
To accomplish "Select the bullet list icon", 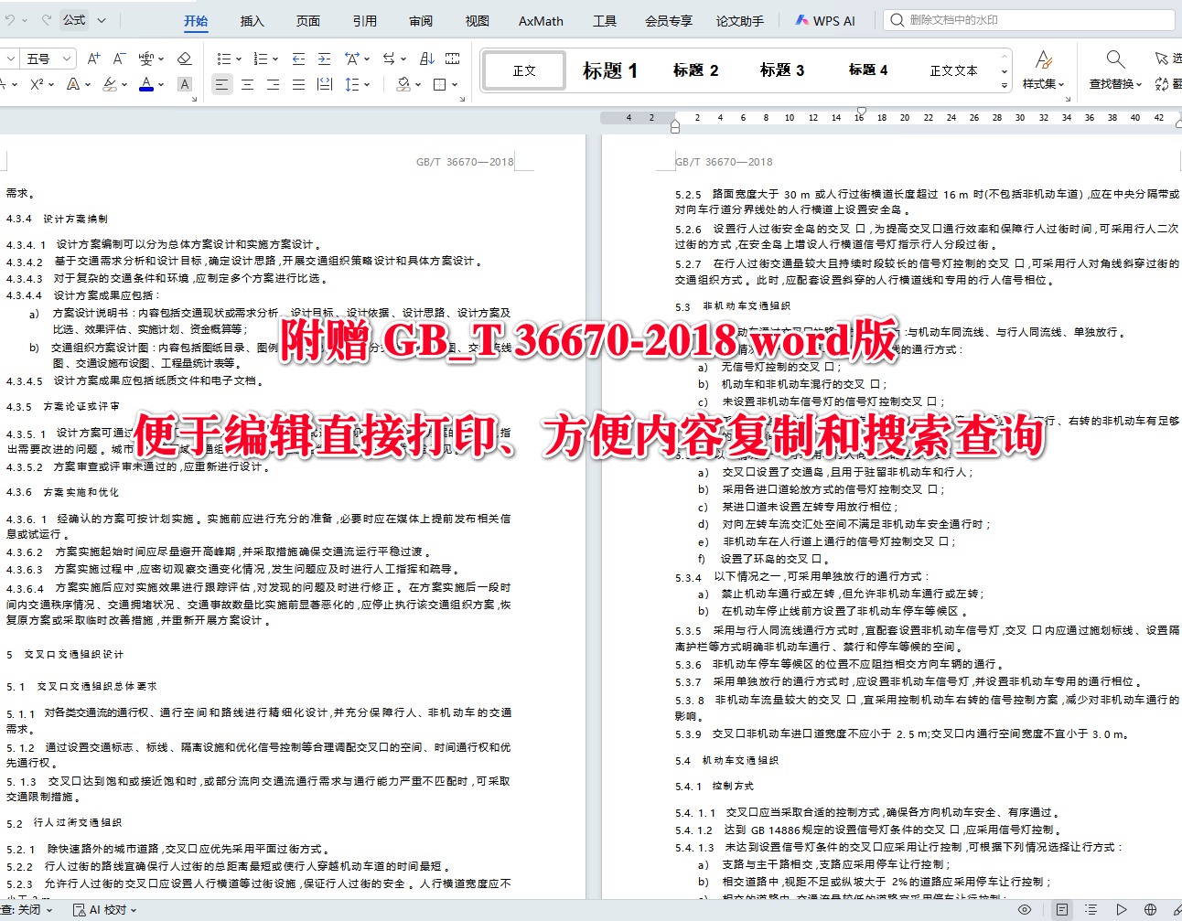I will [x=225, y=59].
